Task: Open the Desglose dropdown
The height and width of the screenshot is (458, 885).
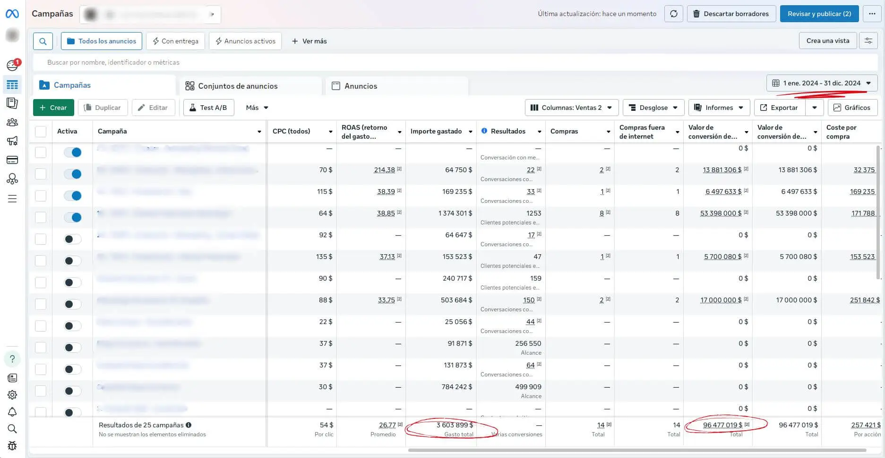Action: pos(653,108)
